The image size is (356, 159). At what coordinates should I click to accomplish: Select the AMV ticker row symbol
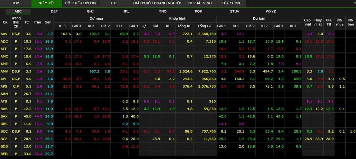click(x=4, y=71)
